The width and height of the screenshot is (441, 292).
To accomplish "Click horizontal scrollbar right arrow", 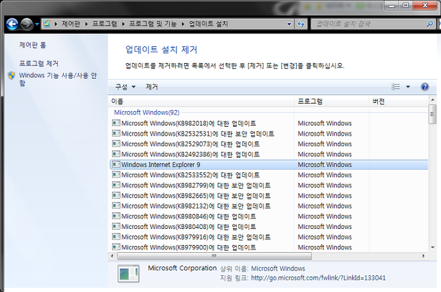I will [424, 256].
